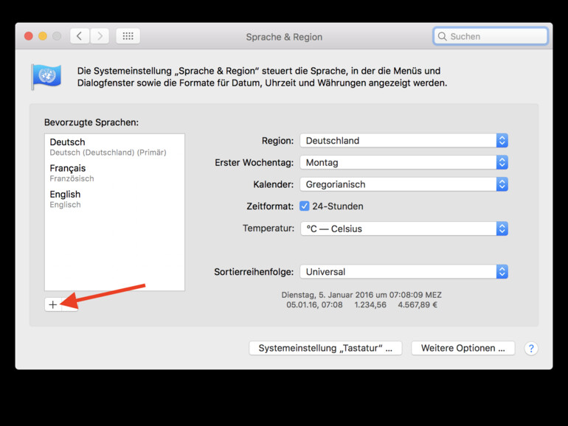Screen dimensions: 568x426
Task: Click the currency example 4.567,89 €
Action: click(x=418, y=304)
